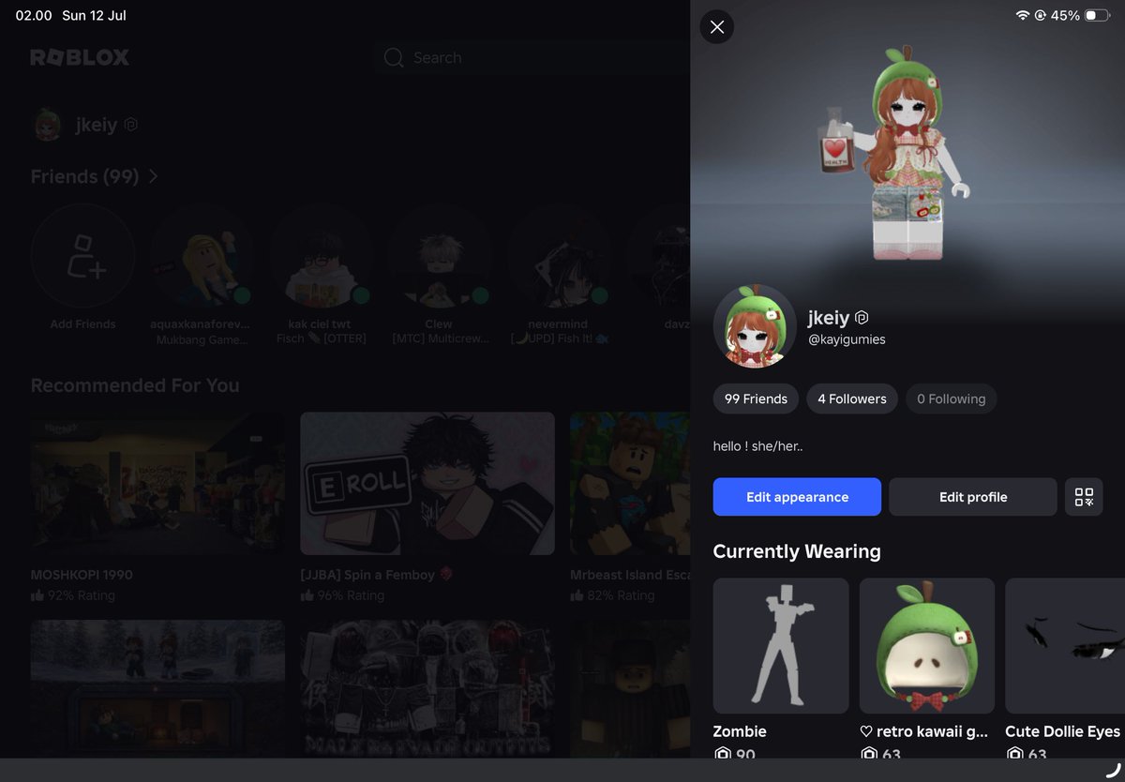Screen dimensions: 1125x782
Task: Click the @kayigumies username text
Action: click(847, 339)
